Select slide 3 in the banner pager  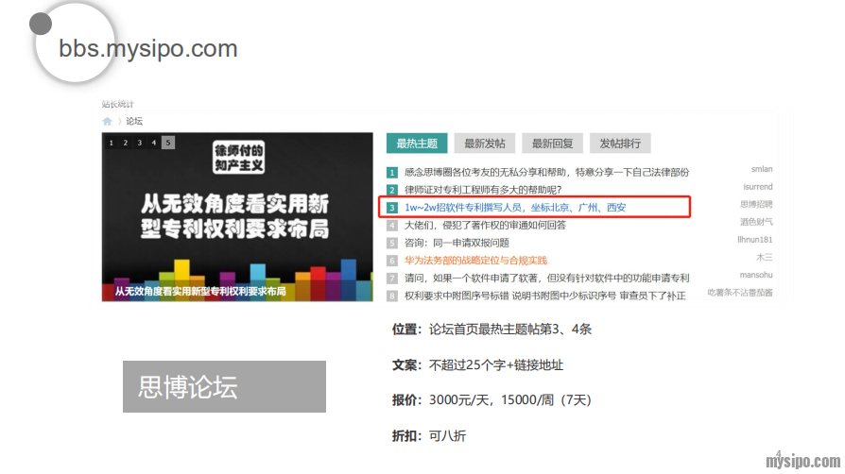140,143
